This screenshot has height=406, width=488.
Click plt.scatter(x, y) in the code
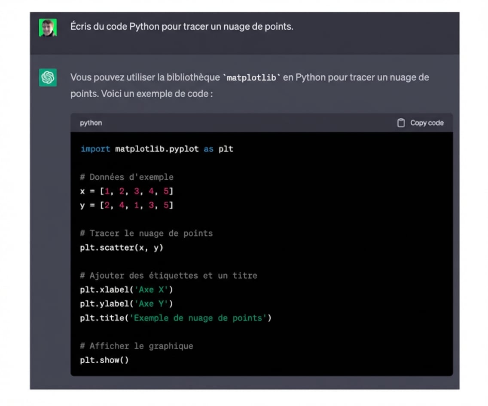tap(122, 247)
